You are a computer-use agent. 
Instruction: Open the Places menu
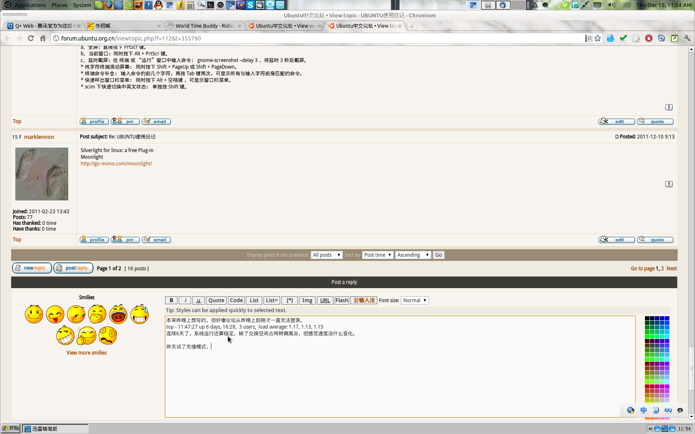pos(60,5)
